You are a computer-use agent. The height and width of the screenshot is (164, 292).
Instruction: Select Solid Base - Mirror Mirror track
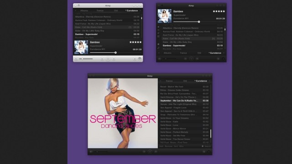click(x=184, y=128)
